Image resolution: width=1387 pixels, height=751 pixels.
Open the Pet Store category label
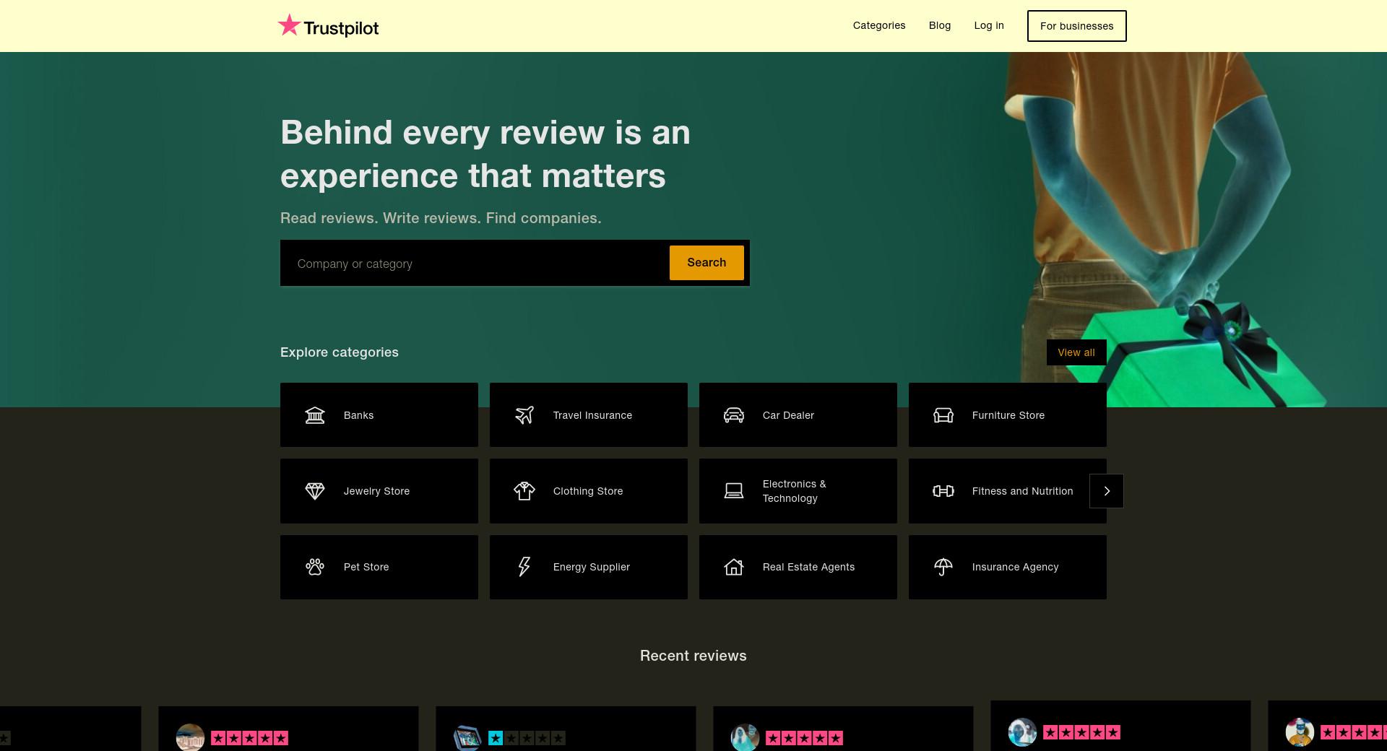point(366,567)
